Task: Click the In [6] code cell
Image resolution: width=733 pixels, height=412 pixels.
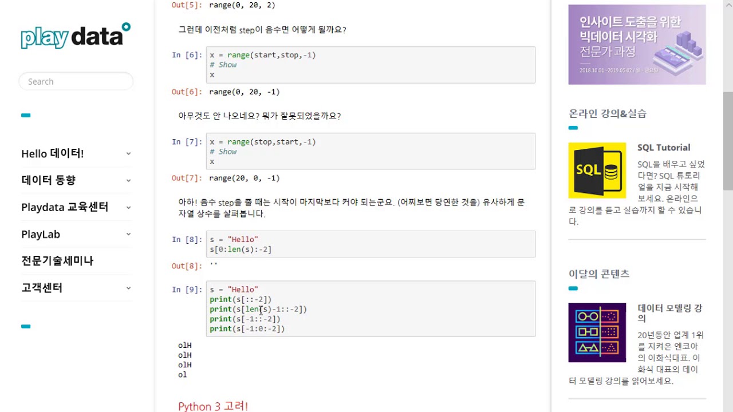Action: coord(371,65)
